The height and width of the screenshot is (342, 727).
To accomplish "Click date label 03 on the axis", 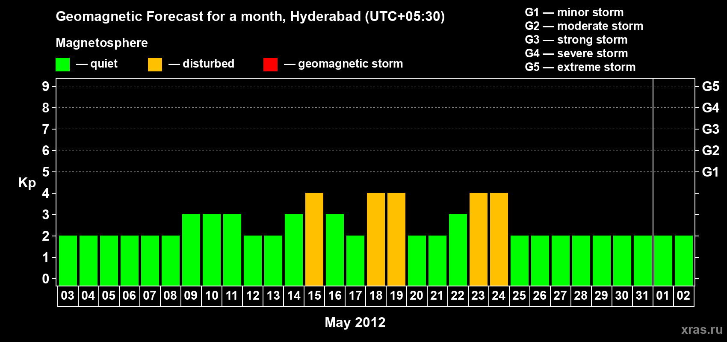I will 68,295.
